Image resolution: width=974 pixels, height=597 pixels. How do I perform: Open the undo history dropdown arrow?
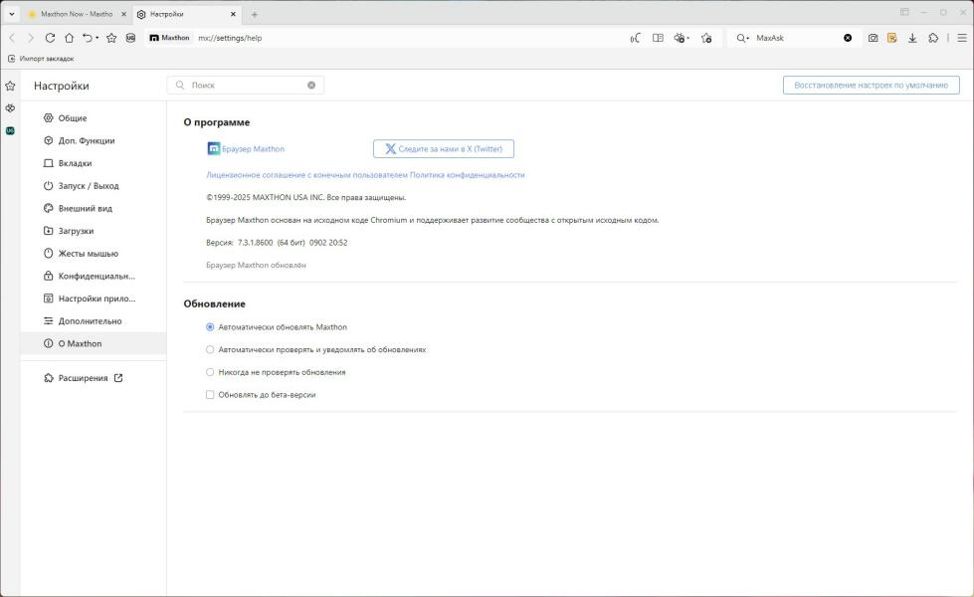97,39
